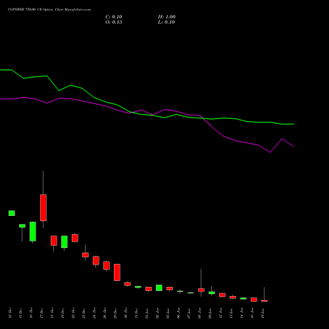Click the 12 Jan date label

pos(220,313)
